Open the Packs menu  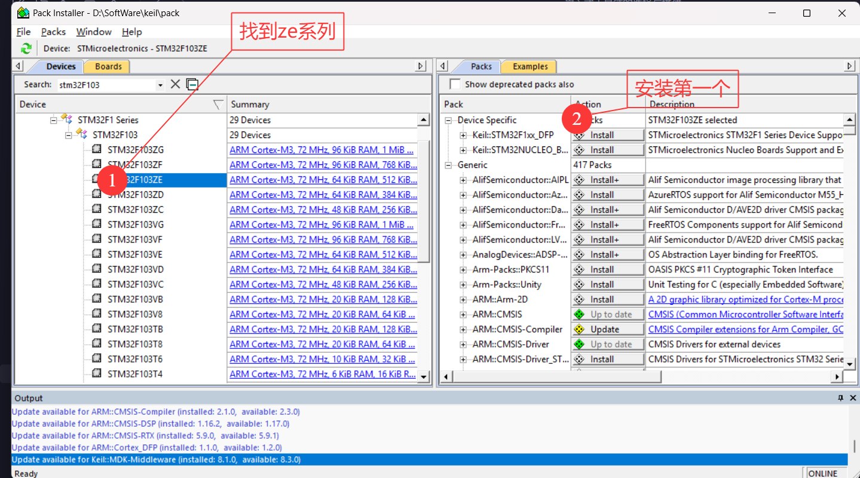pyautogui.click(x=53, y=32)
